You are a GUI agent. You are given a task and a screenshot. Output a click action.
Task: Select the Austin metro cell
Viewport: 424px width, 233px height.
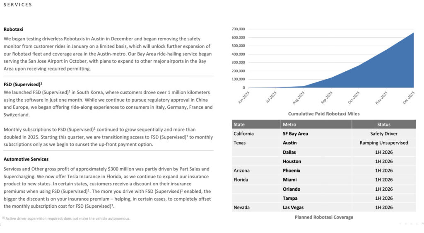290,143
